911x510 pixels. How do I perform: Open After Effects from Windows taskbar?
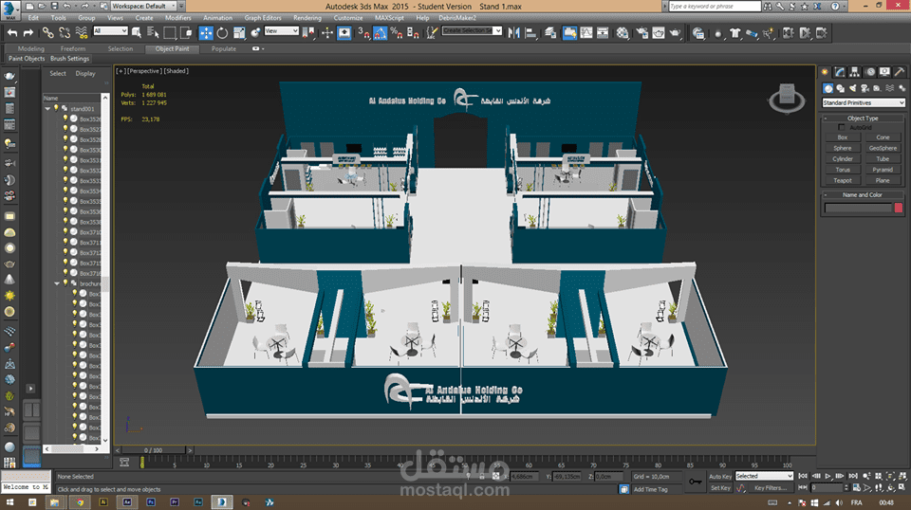point(127,502)
